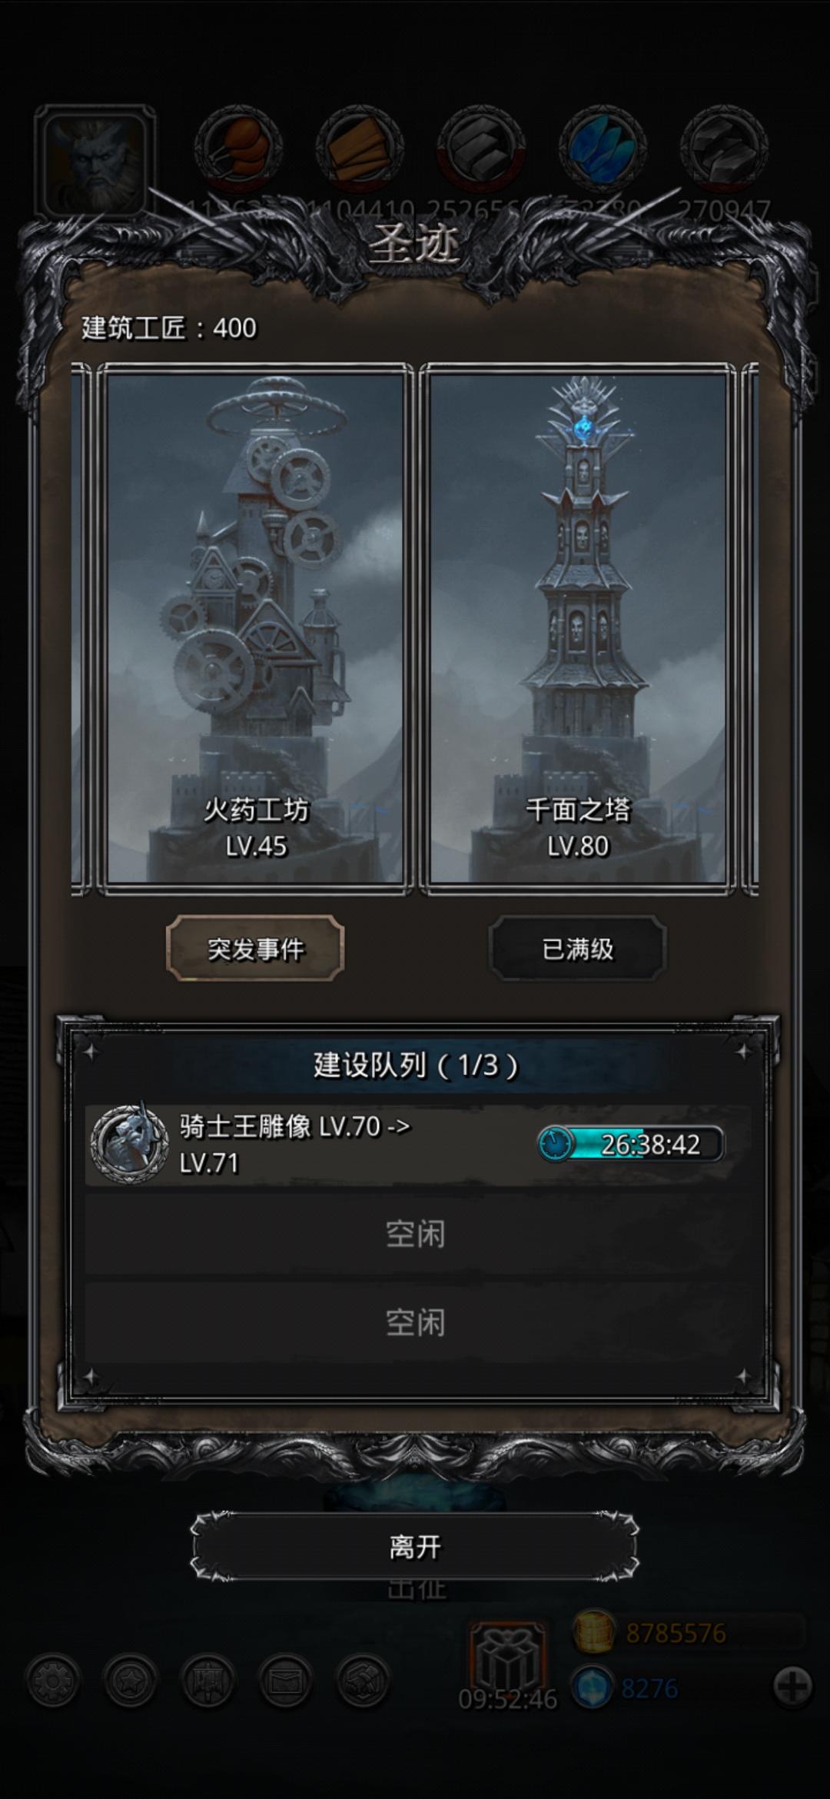Open the star achievements icon

pos(131,1681)
